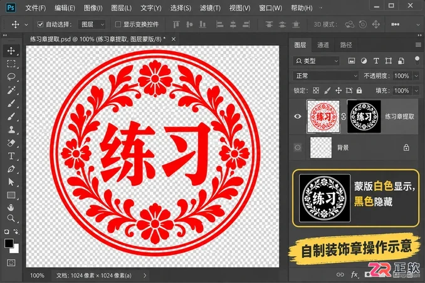Click the shape layer filter icon

[x=389, y=61]
